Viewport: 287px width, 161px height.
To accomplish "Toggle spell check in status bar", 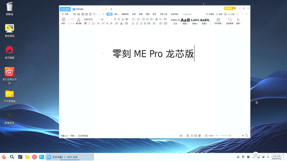I will click(x=83, y=136).
